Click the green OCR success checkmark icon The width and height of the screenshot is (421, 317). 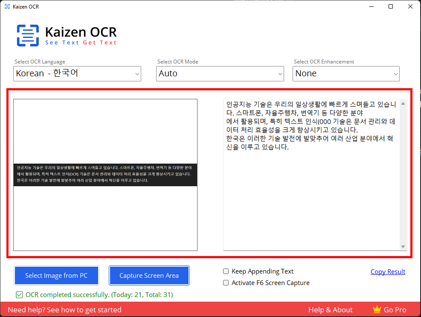[19, 295]
